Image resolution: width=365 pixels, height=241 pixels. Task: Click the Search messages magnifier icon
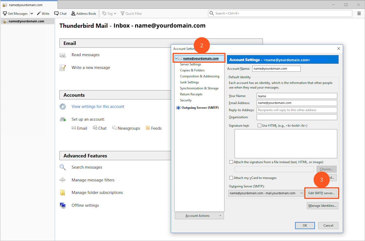[62, 167]
